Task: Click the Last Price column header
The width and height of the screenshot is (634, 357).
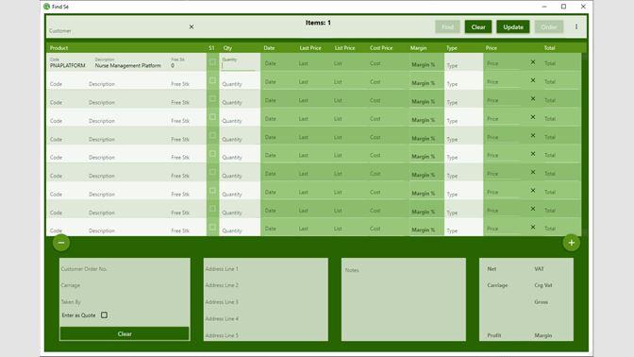Action: [x=310, y=48]
